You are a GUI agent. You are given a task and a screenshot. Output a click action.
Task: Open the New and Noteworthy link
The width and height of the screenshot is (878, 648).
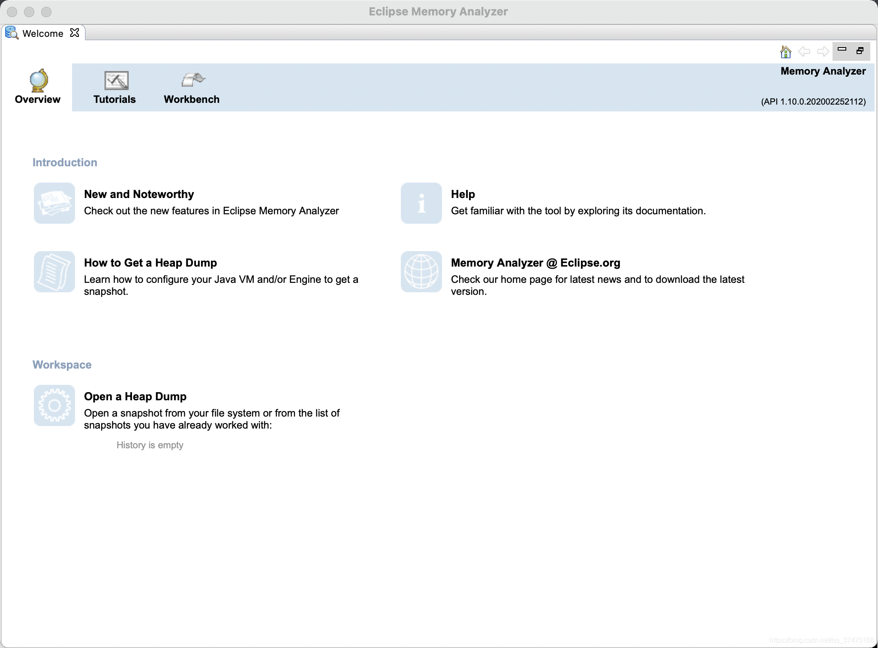point(139,194)
